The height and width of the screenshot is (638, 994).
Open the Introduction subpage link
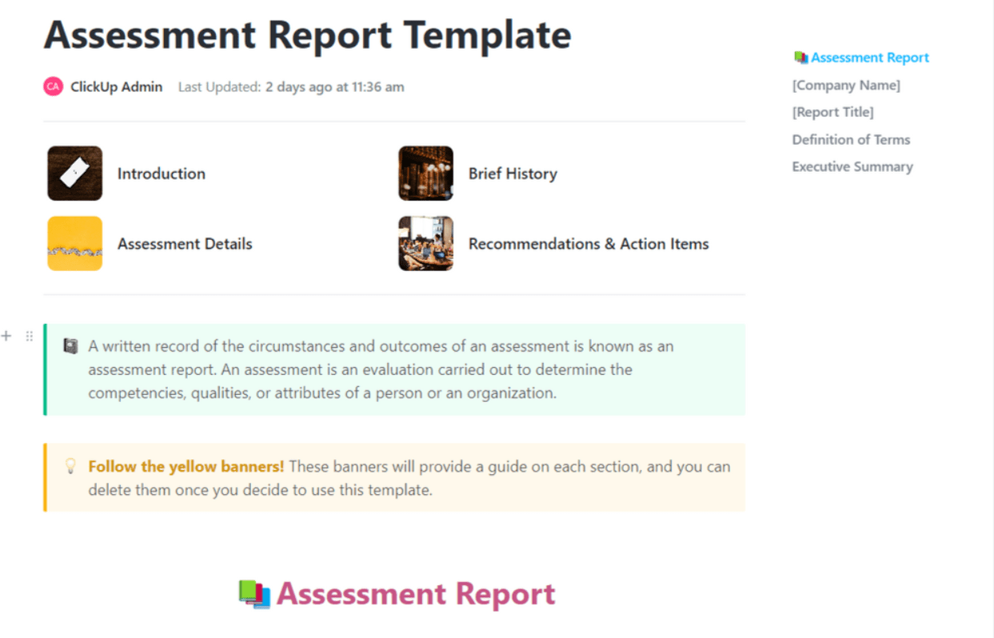point(161,173)
